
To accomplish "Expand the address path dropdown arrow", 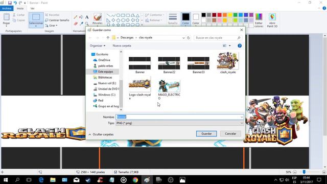I will click(183, 38).
